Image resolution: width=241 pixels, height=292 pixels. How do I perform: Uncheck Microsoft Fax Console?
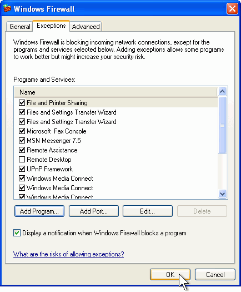click(22, 131)
